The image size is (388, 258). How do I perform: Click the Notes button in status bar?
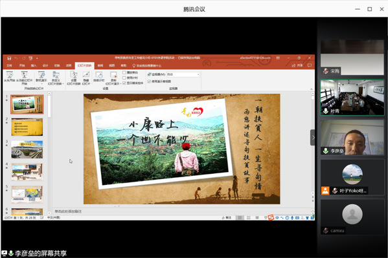pos(227,218)
